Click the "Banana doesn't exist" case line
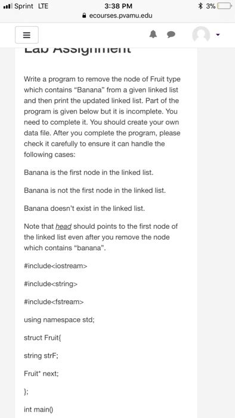Viewport: 235px width, 418px height. pos(84,208)
